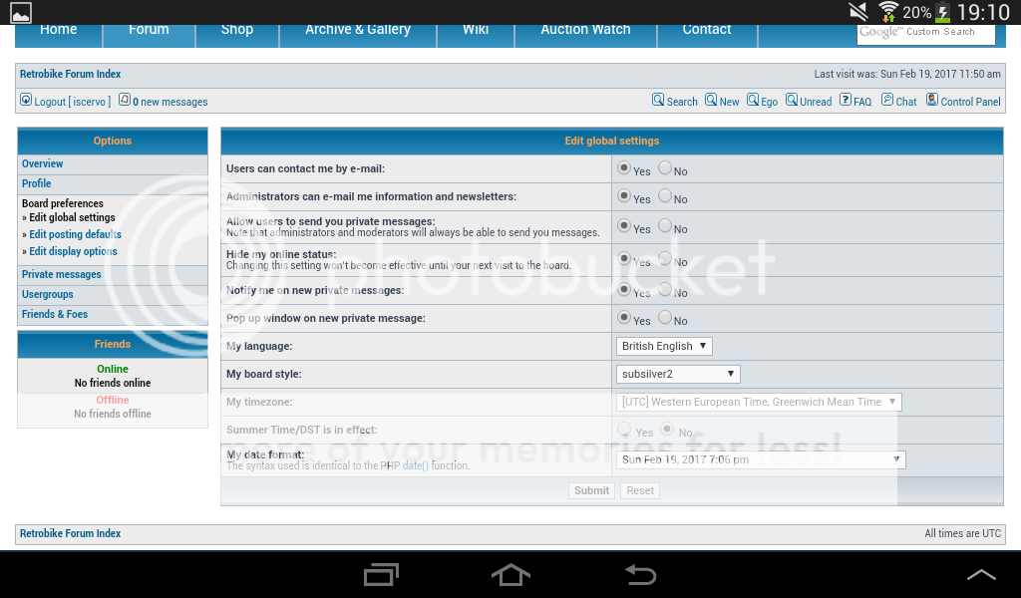This screenshot has height=598, width=1021.
Task: Tap the Android back button
Action: [x=641, y=574]
